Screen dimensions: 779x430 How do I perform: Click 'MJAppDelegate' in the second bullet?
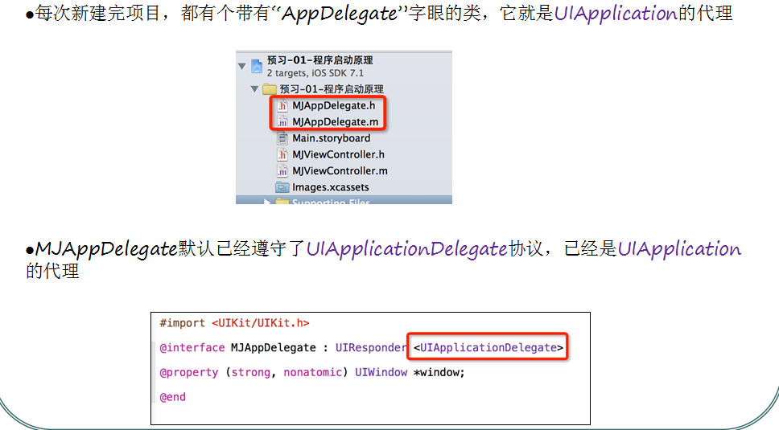106,249
